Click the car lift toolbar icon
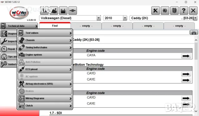Image resolution: width=199 pixels, height=116 pixels. [x=44, y=11]
